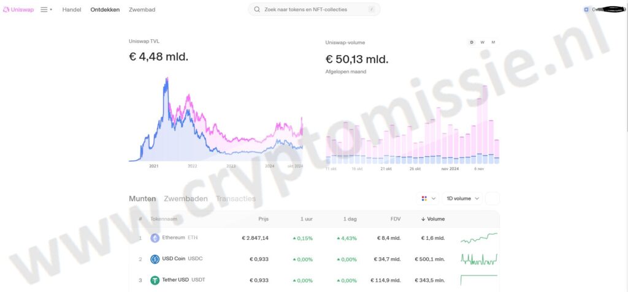
Task: Click the magnifying glass search icon
Action: pyautogui.click(x=256, y=10)
